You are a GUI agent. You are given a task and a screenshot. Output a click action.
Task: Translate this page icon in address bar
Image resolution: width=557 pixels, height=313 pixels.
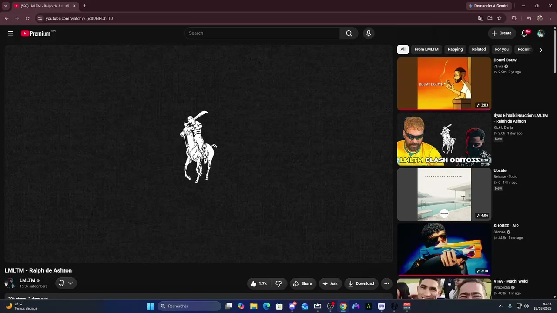tap(480, 18)
